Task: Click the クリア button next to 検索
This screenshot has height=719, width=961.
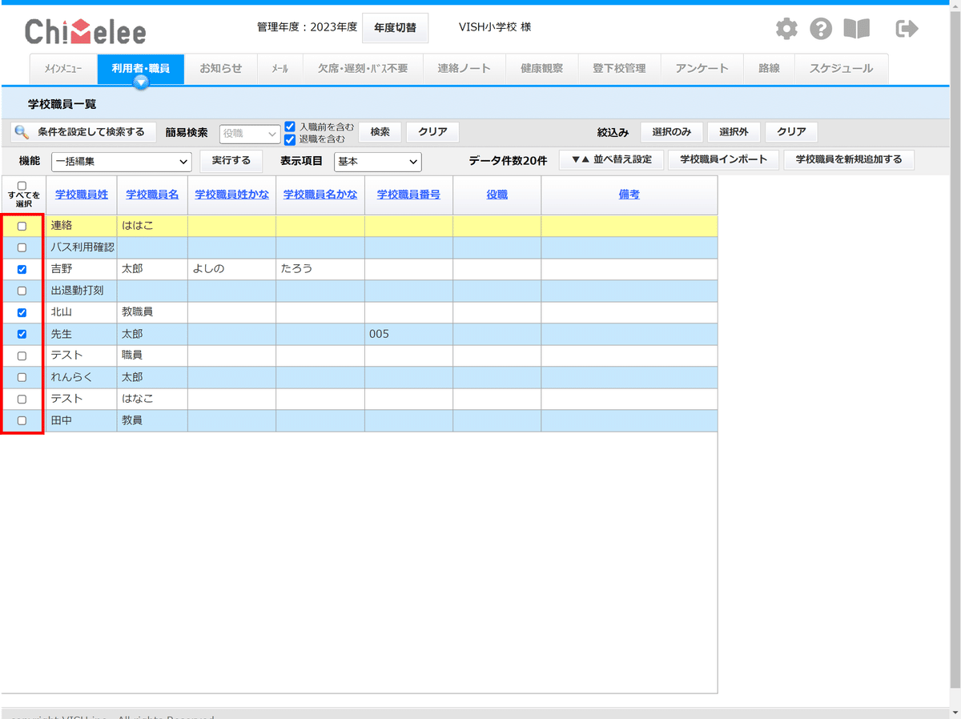Action: tap(433, 132)
